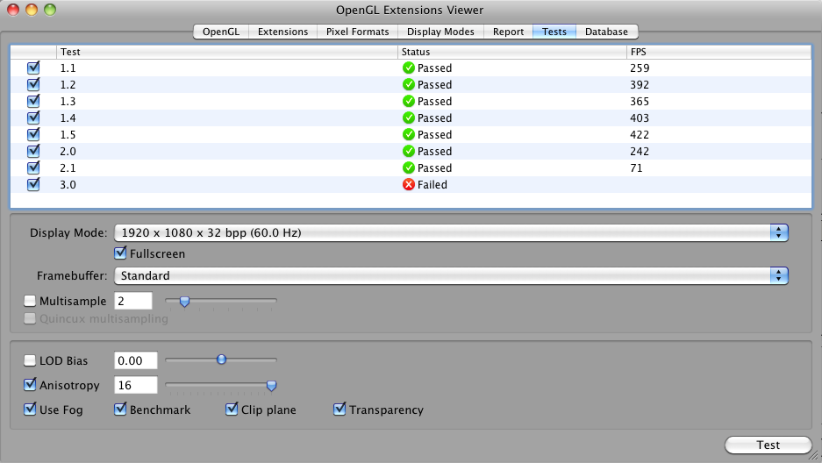Click the green Passed icon for test 1.1
Screen dimensions: 822x463
(x=409, y=68)
